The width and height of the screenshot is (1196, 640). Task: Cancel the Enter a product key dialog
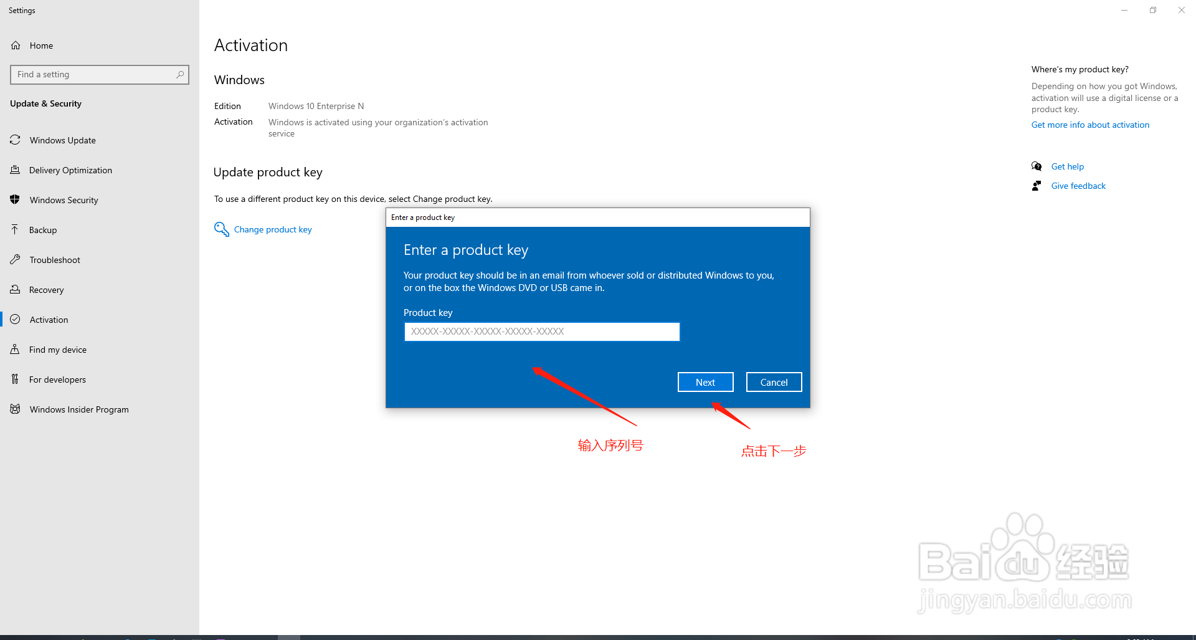[774, 382]
